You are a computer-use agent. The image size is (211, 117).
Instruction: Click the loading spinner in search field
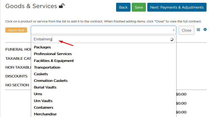point(172,39)
